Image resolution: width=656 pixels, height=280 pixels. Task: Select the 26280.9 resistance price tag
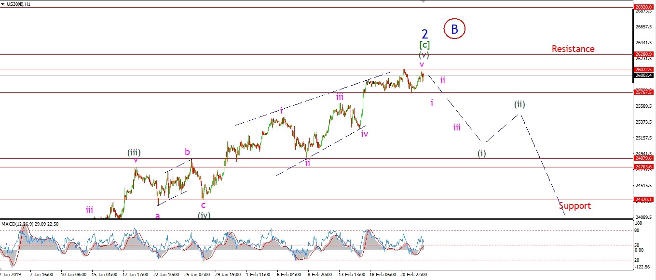[x=644, y=54]
